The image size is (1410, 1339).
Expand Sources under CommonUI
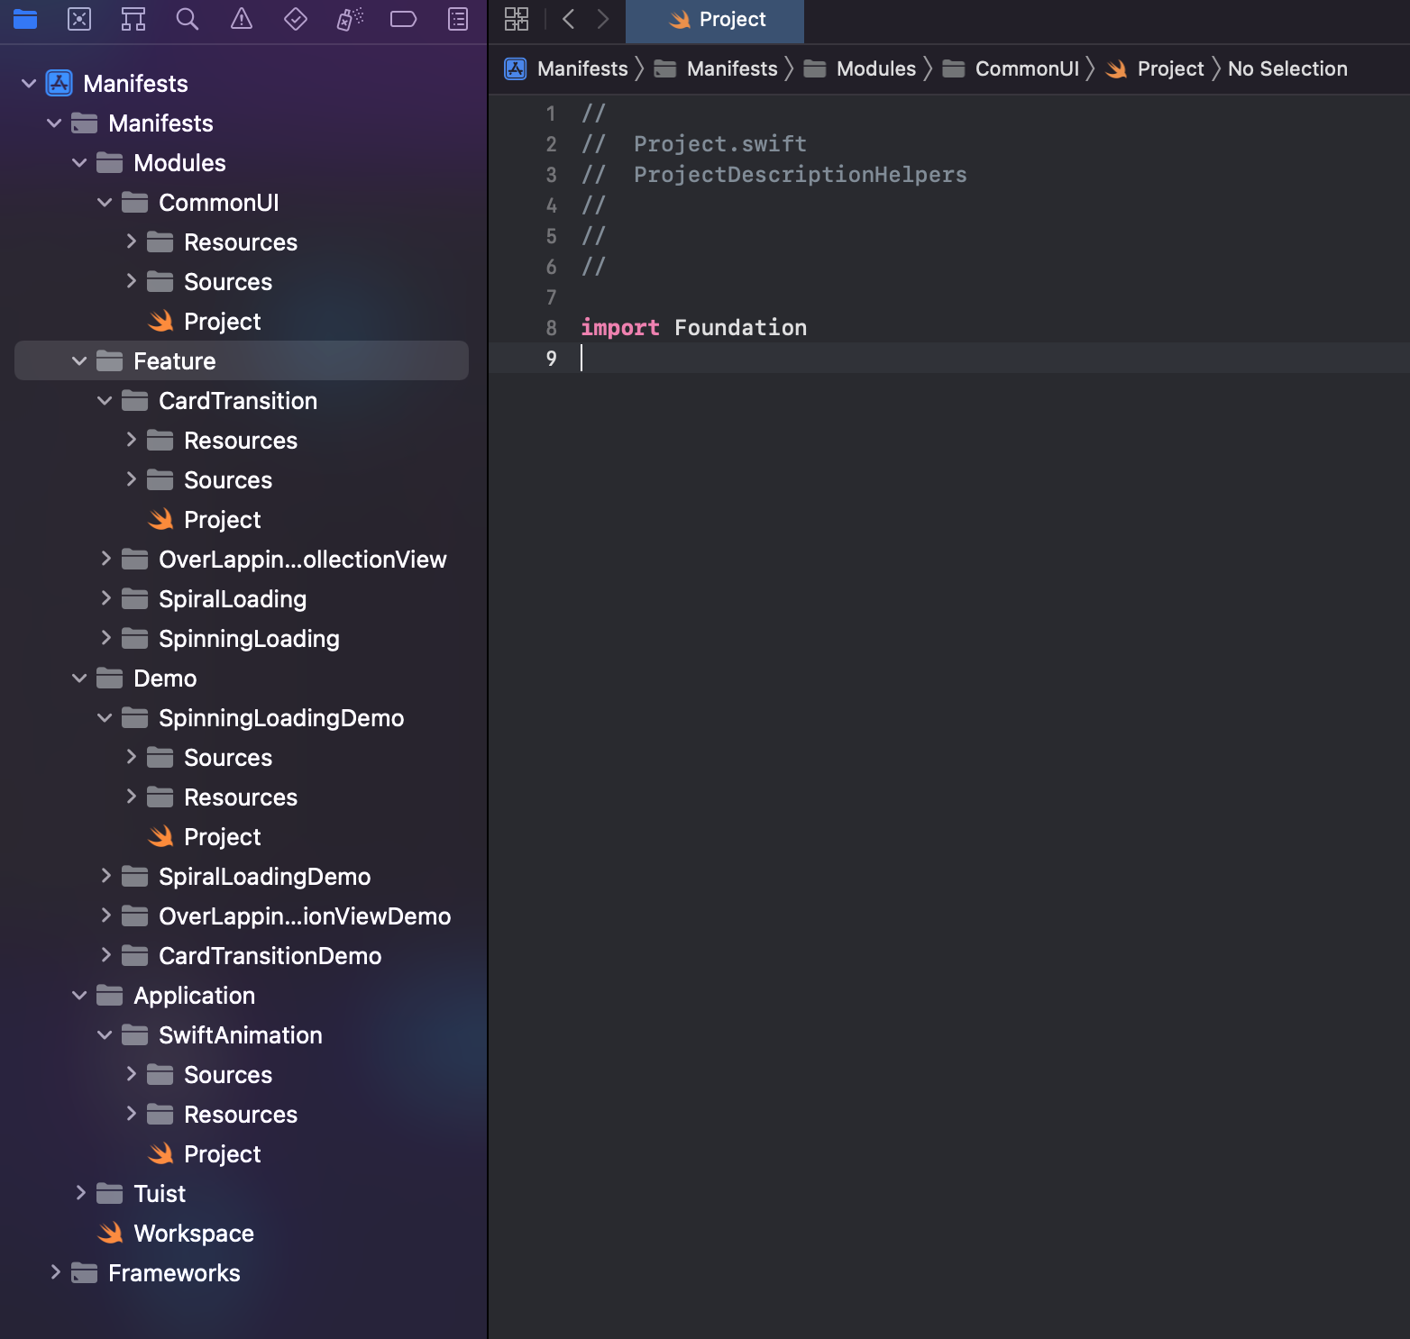pyautogui.click(x=131, y=281)
